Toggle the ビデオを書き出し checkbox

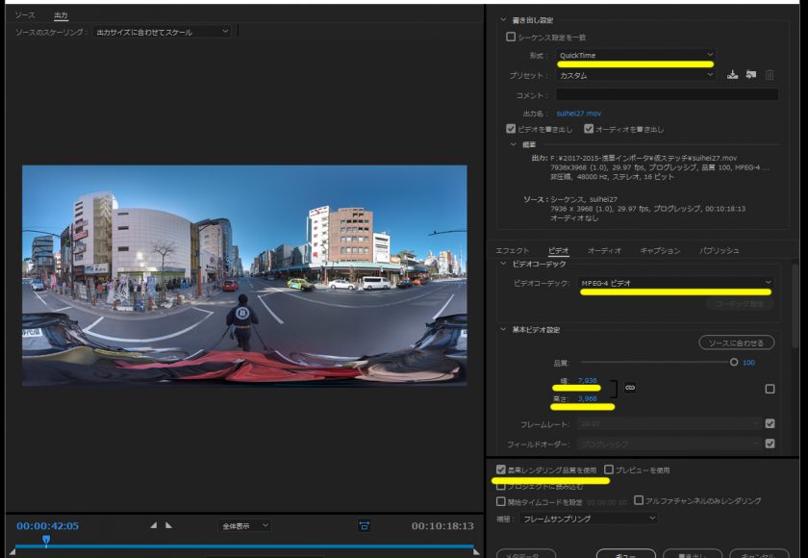(511, 128)
